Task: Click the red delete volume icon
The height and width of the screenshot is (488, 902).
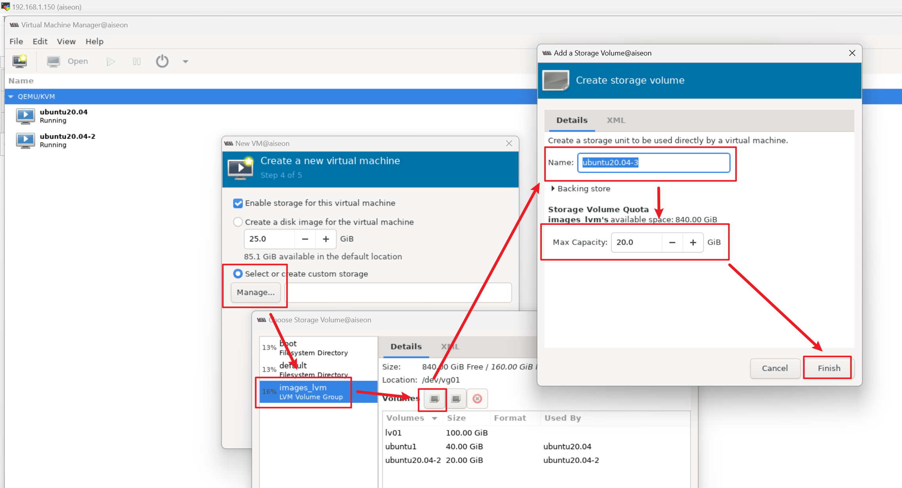Action: point(477,398)
